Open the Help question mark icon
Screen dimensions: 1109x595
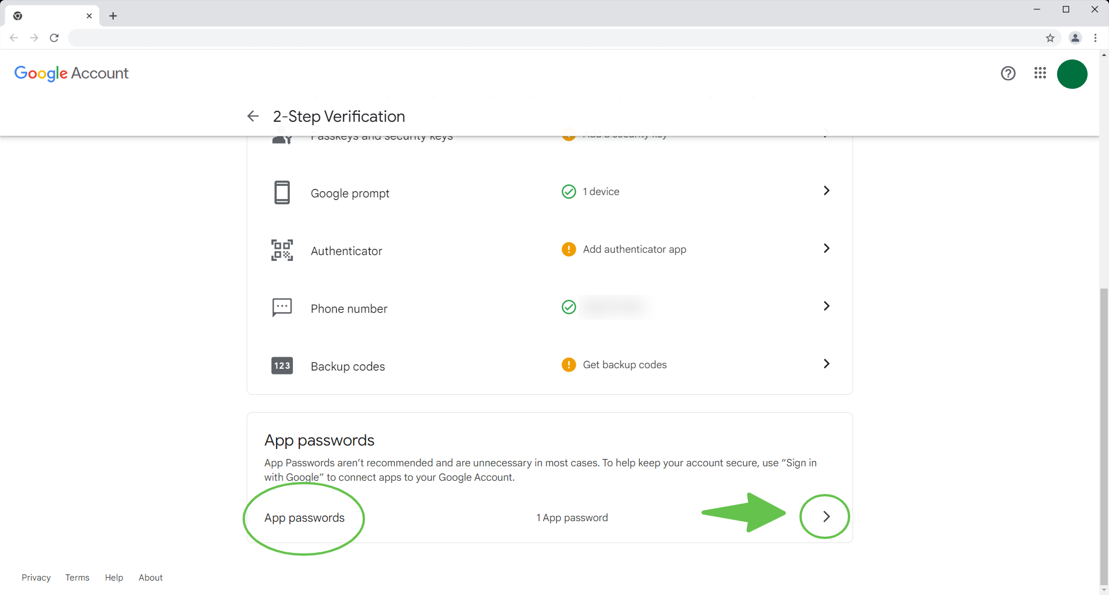(1008, 73)
